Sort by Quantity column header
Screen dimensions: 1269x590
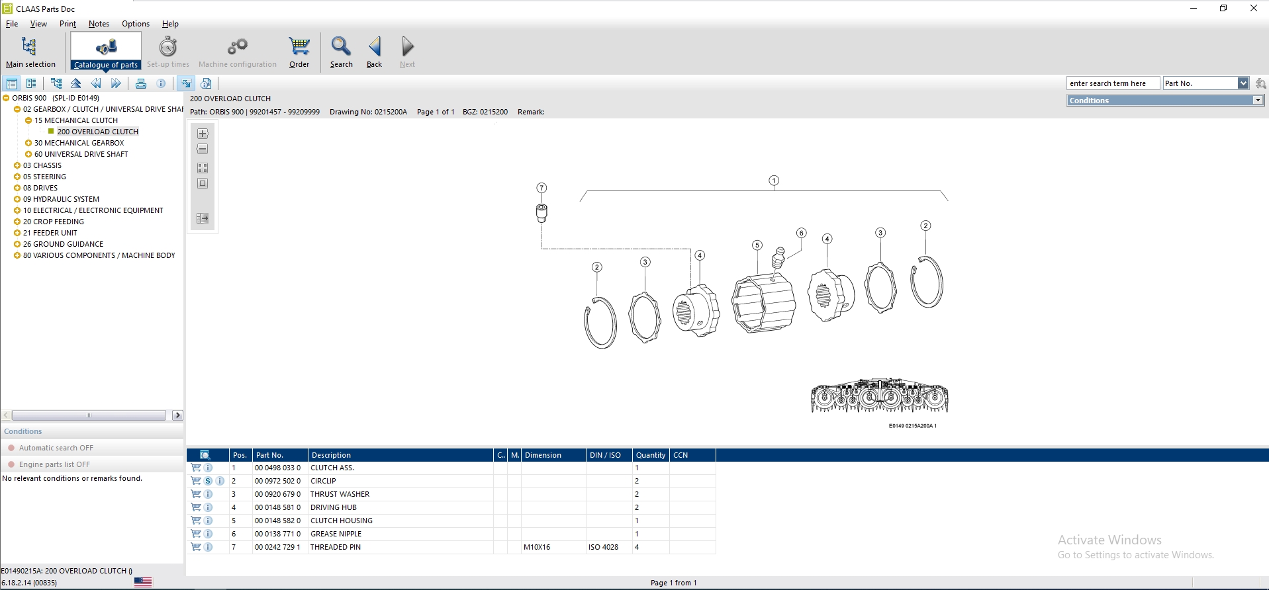(651, 455)
